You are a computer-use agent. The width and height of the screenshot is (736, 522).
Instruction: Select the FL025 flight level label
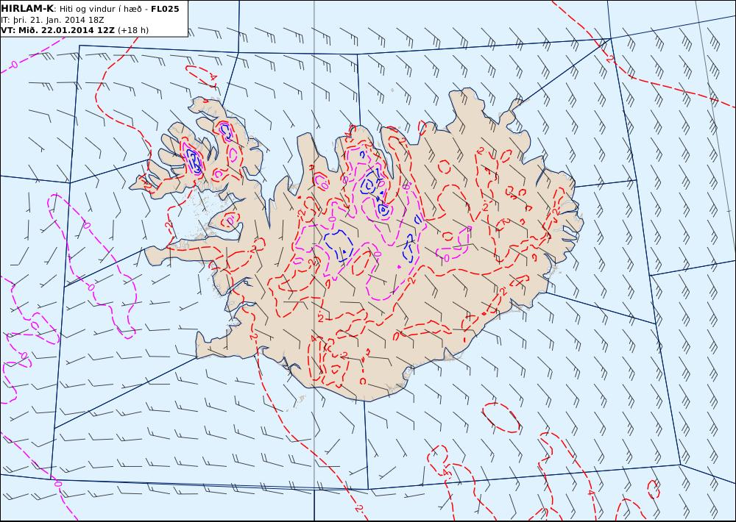click(165, 9)
